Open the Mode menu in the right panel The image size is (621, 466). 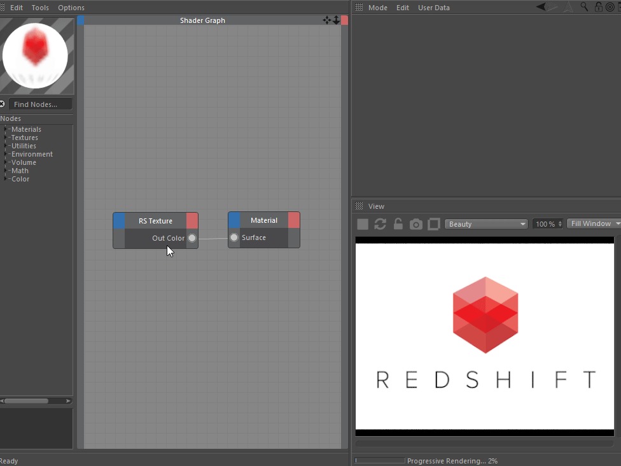tap(378, 7)
